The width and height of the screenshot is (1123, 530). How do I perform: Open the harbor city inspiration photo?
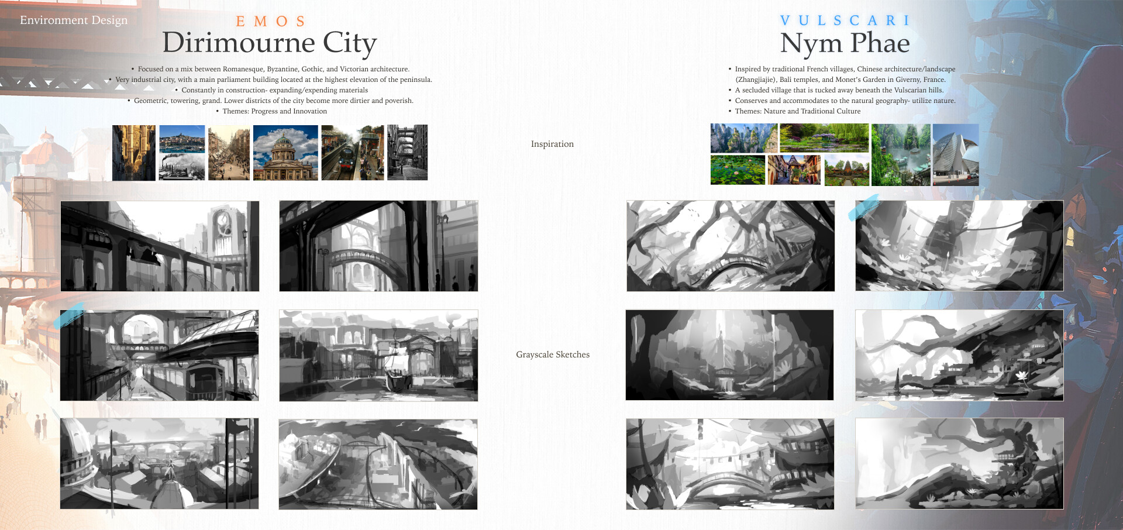pos(182,139)
